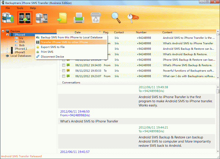
Task: Sort by the Content column header
Action: point(167,32)
